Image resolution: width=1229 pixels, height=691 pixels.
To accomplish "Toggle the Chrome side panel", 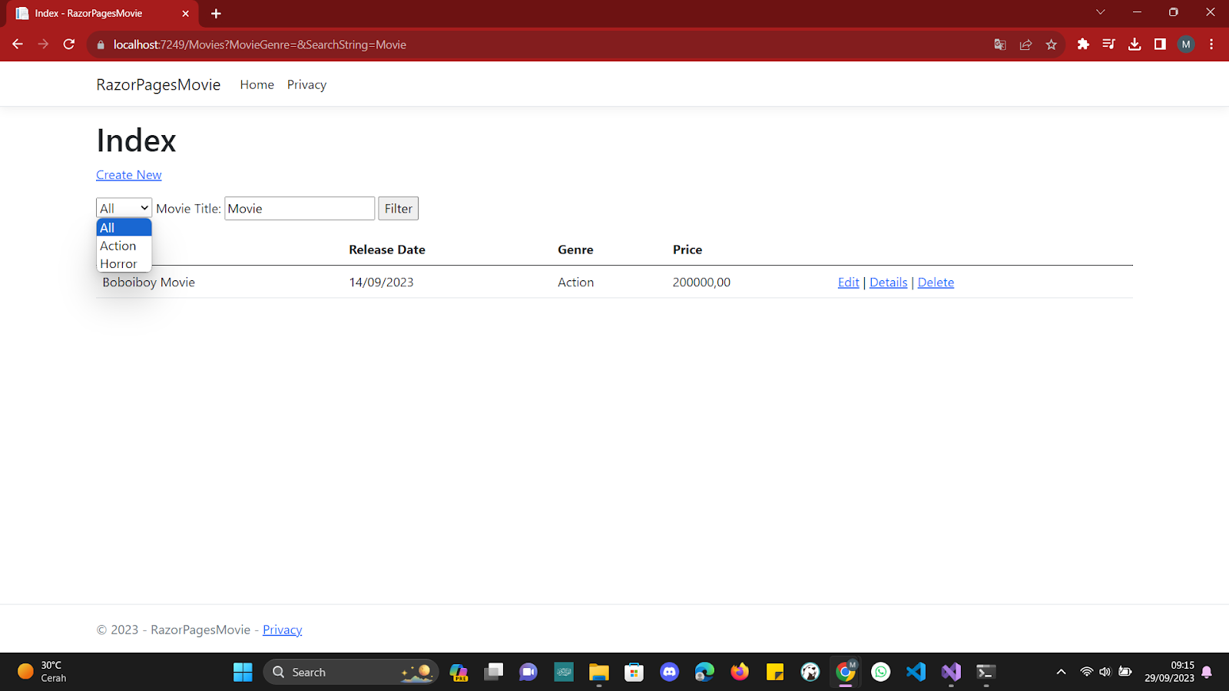I will (x=1160, y=45).
